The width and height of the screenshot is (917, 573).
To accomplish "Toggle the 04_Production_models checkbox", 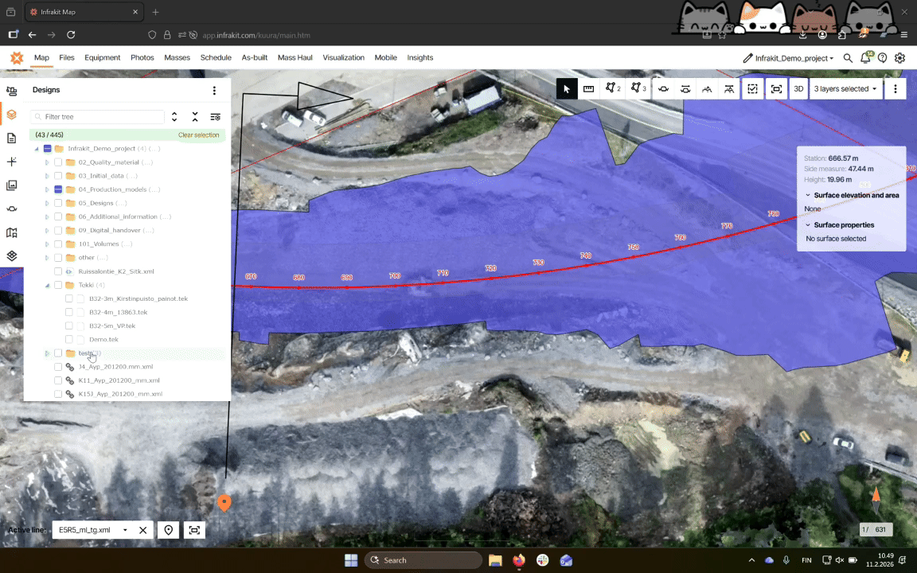I will [x=58, y=189].
